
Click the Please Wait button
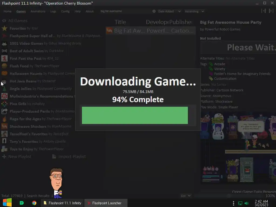(x=238, y=47)
